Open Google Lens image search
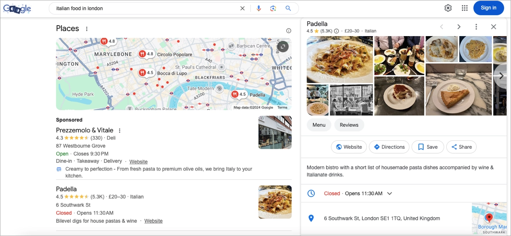The width and height of the screenshot is (511, 236). pos(273,8)
